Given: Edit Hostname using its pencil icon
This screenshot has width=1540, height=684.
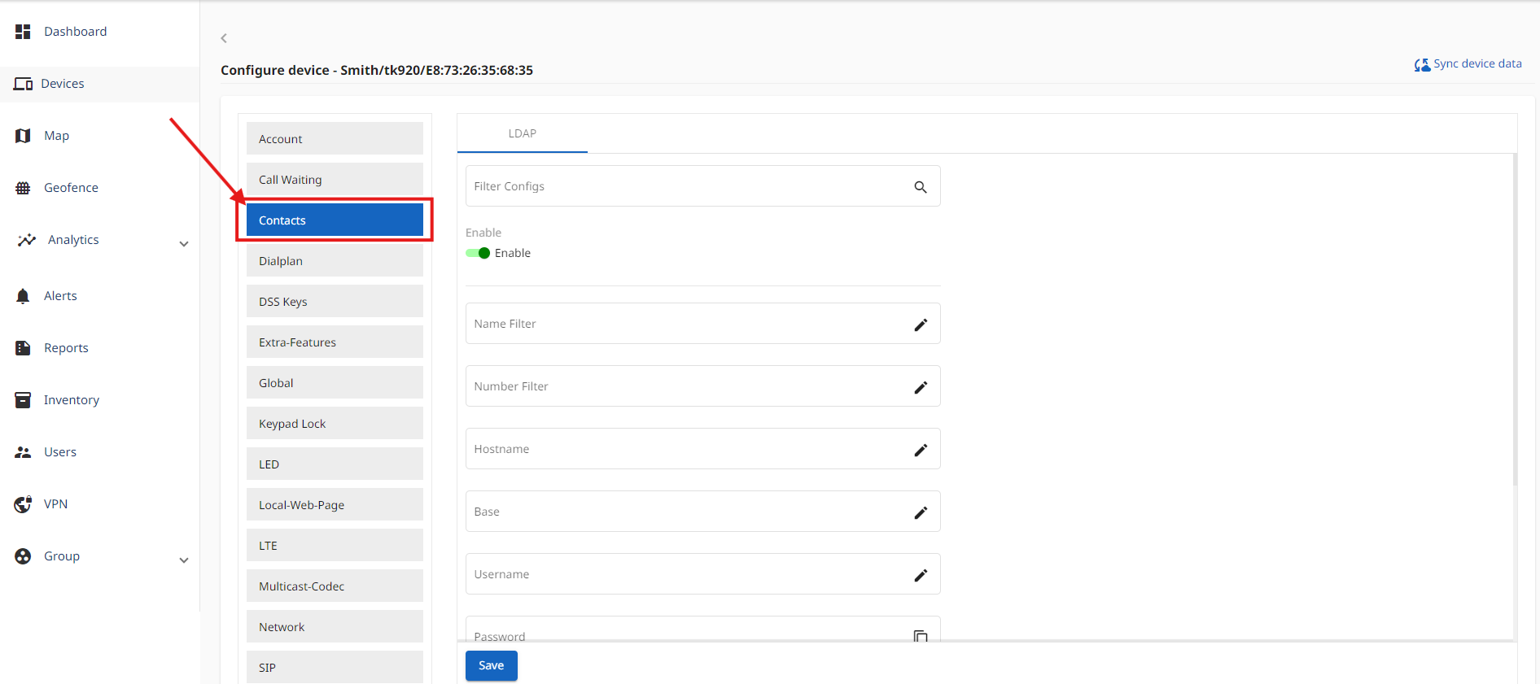Looking at the screenshot, I should 921,450.
